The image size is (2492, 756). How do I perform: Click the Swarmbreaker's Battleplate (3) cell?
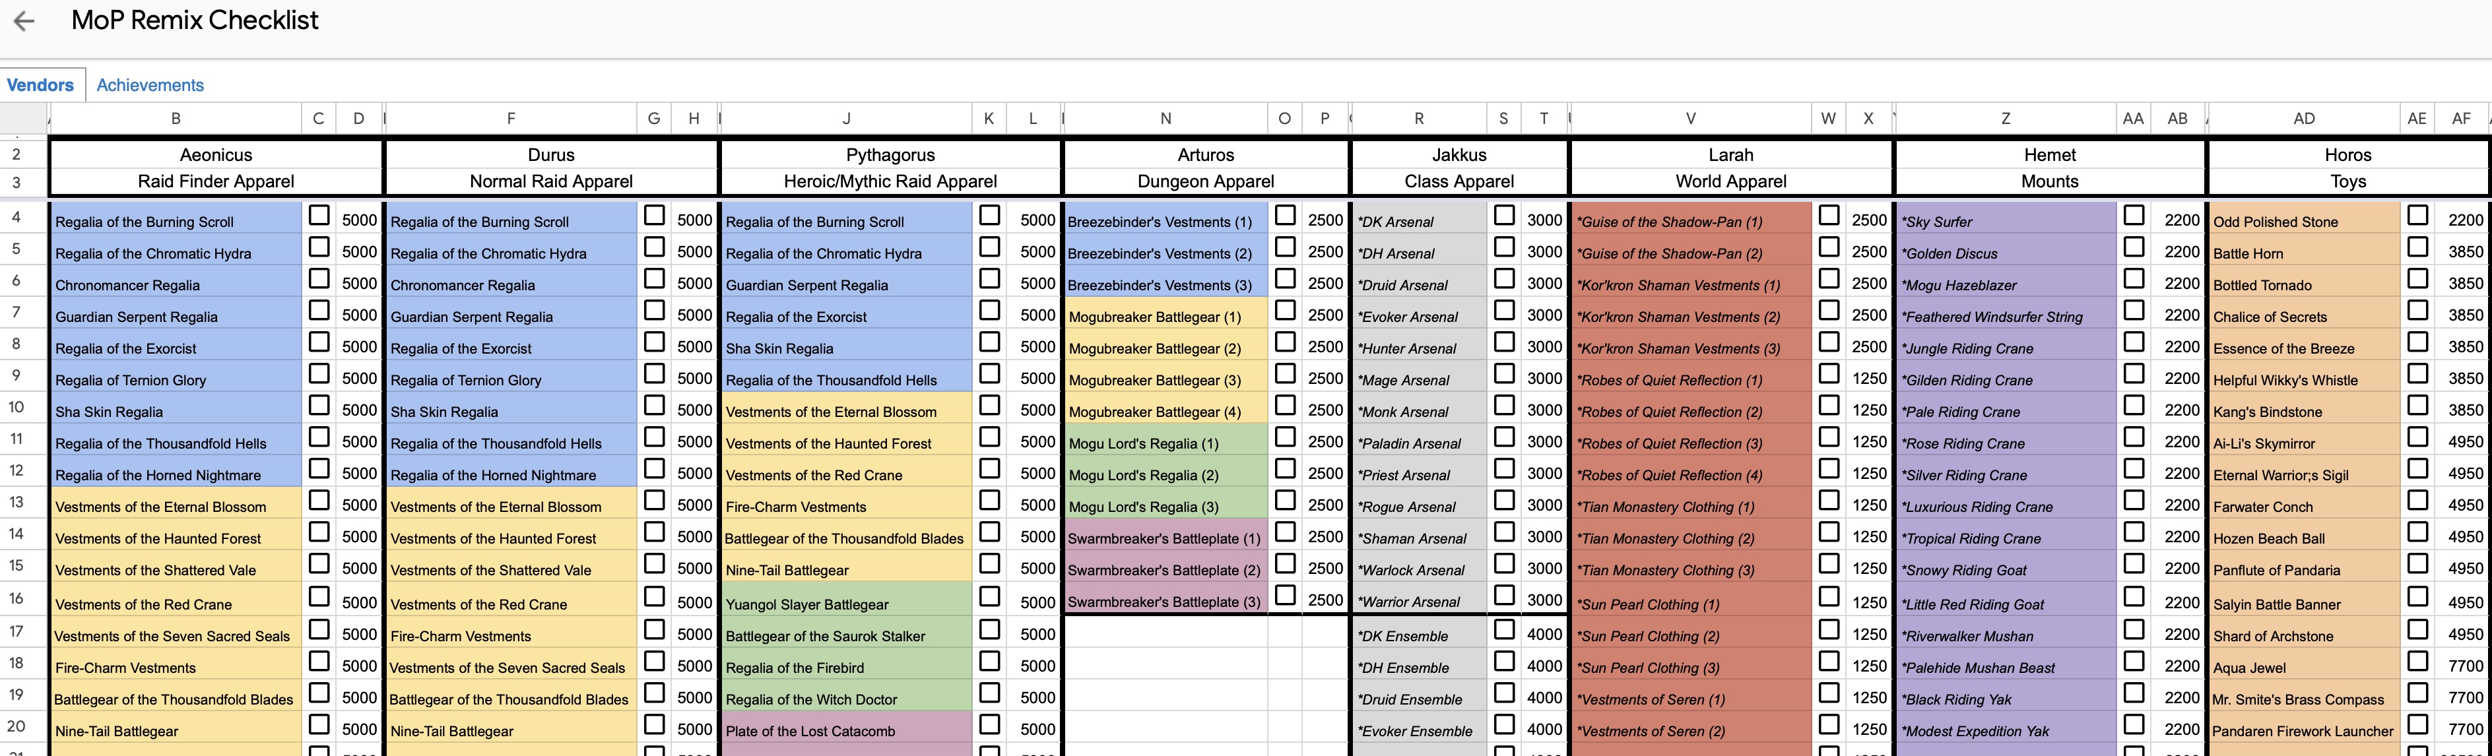[x=1164, y=602]
